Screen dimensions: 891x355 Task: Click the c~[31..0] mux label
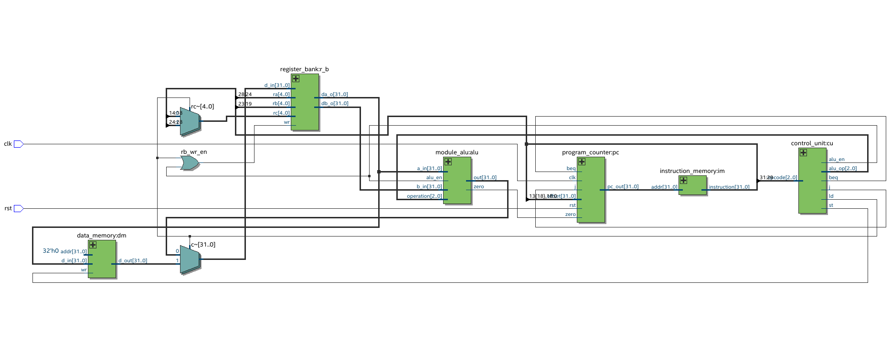(x=203, y=245)
